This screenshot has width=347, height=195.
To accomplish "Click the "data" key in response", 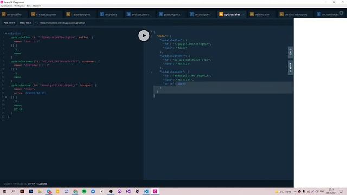I will tap(162, 36).
